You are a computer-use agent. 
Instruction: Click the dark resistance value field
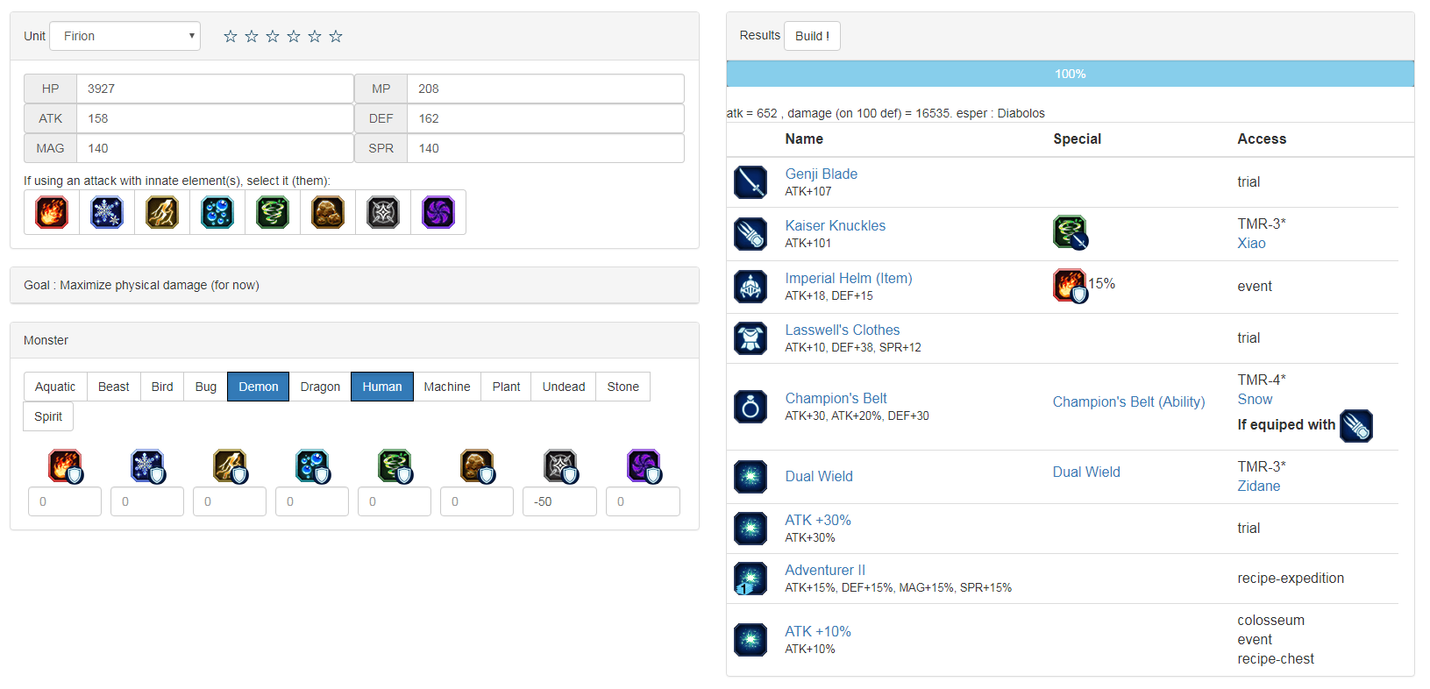pos(644,501)
